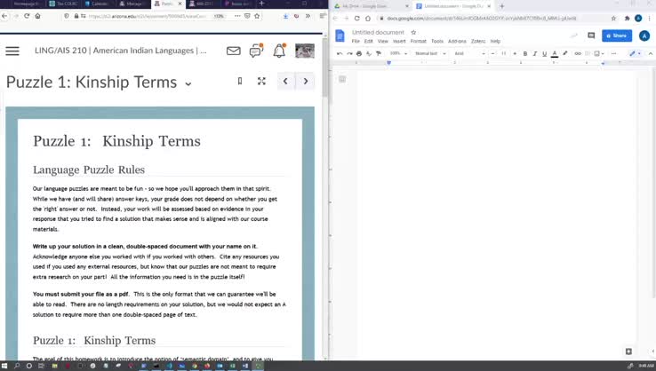Click the blue Share button
The width and height of the screenshot is (656, 371).
click(617, 36)
